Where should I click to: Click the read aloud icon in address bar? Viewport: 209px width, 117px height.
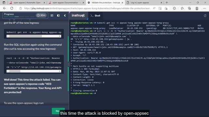(x=154, y=8)
